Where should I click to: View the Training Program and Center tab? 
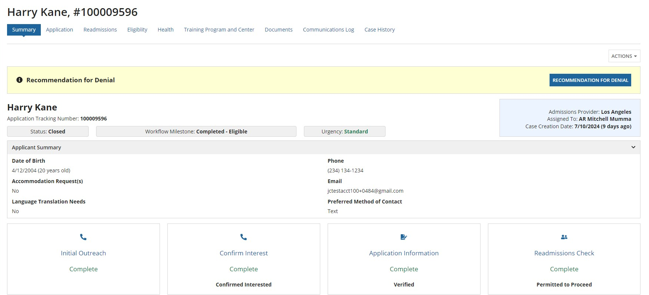pyautogui.click(x=219, y=30)
